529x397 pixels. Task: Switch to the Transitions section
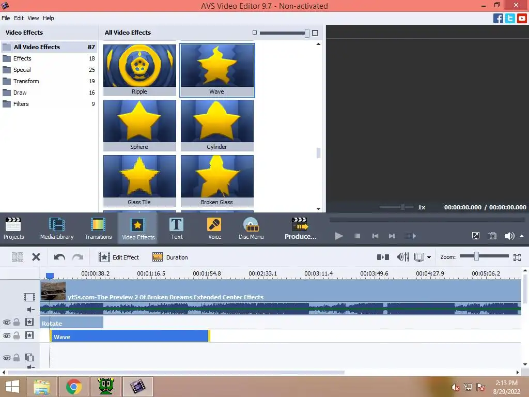[98, 228]
